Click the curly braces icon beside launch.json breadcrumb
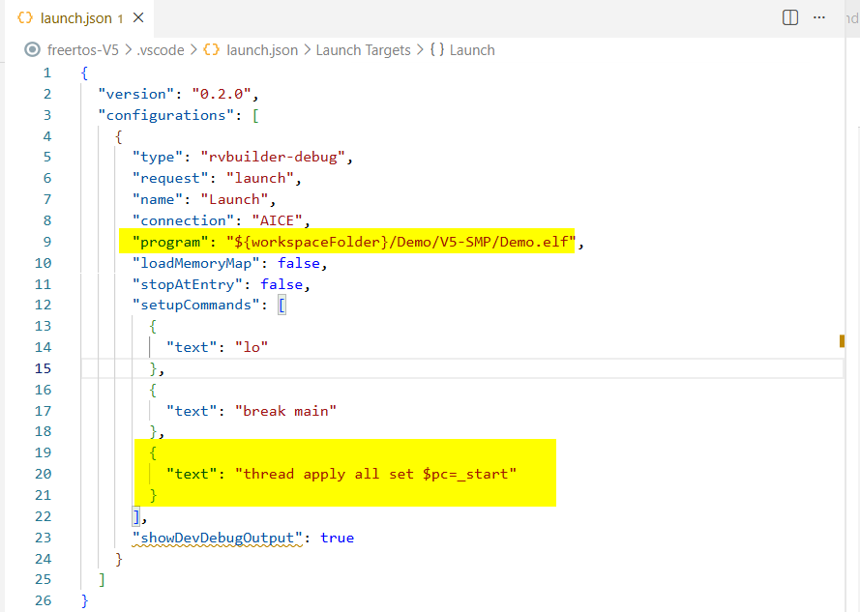Image resolution: width=860 pixels, height=612 pixels. (210, 49)
